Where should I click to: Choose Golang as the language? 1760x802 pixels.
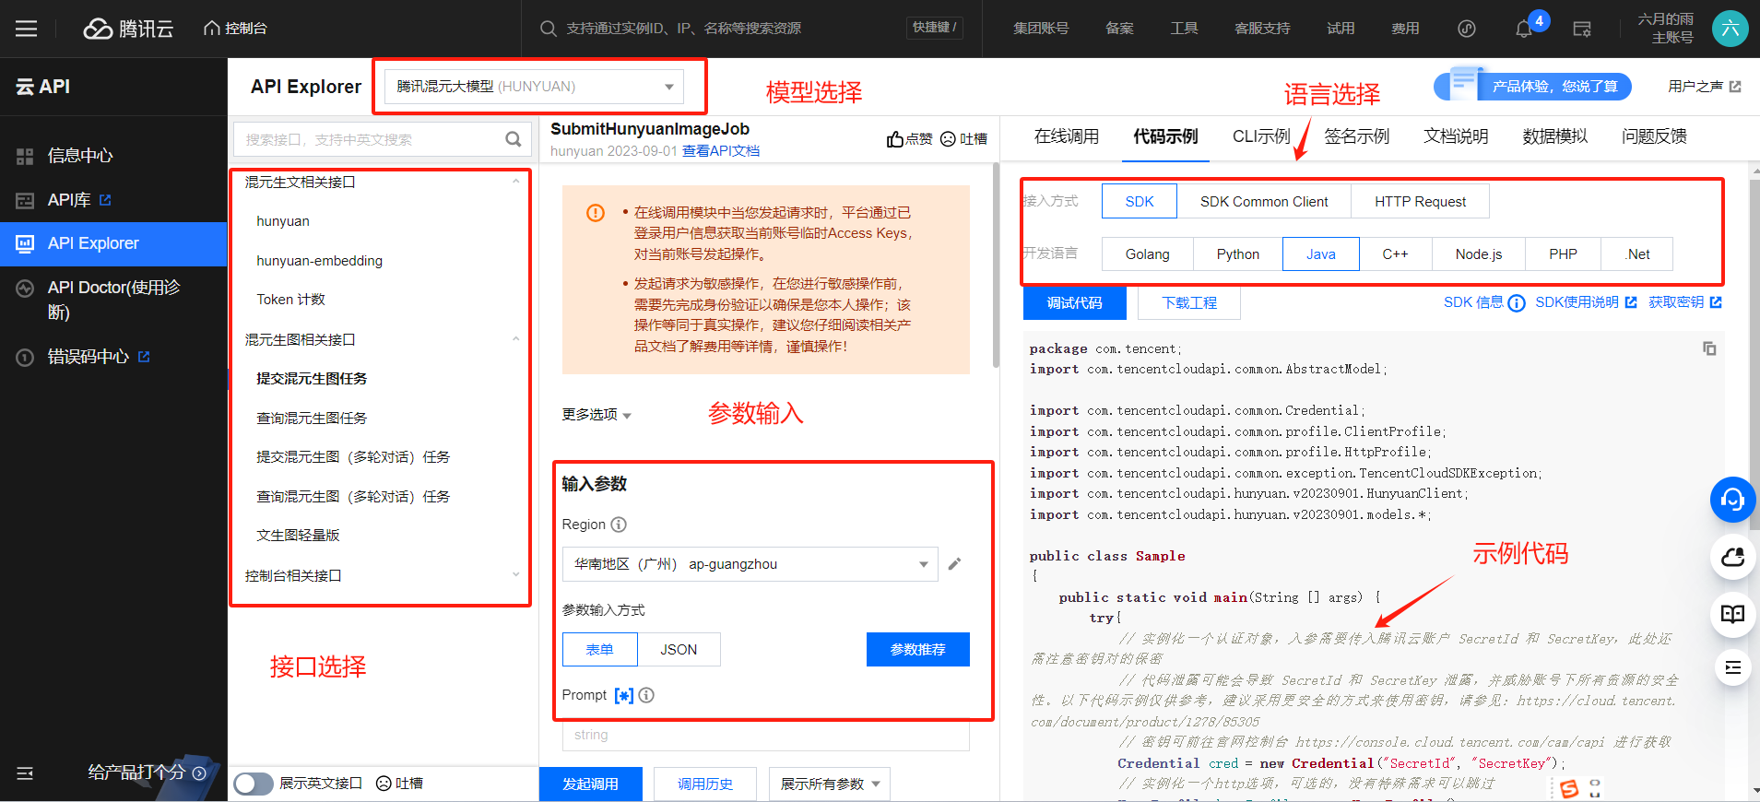pyautogui.click(x=1148, y=254)
